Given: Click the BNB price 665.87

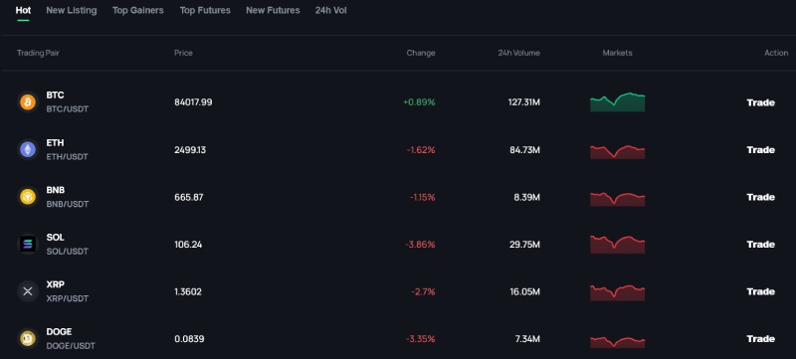Looking at the screenshot, I should pos(189,197).
